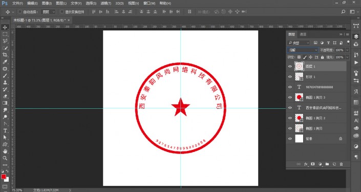The image size is (361, 192).
Task: Select the Path Selection tool
Action: point(5,138)
